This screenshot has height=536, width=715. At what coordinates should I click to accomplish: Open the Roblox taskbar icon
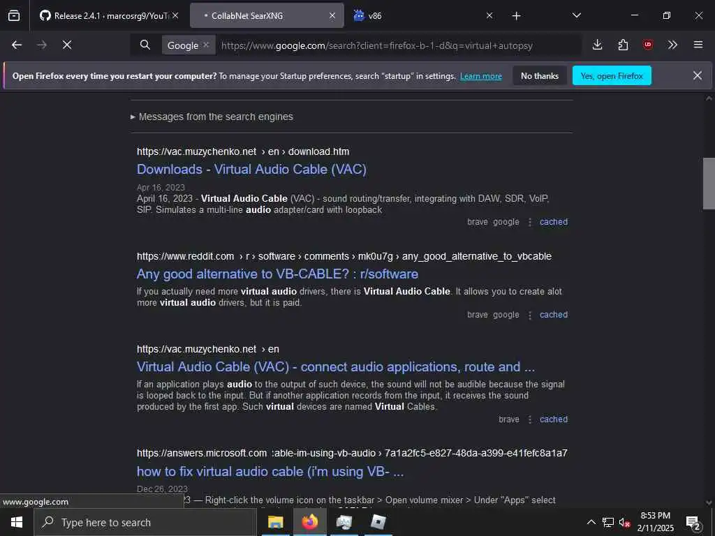[x=378, y=522]
